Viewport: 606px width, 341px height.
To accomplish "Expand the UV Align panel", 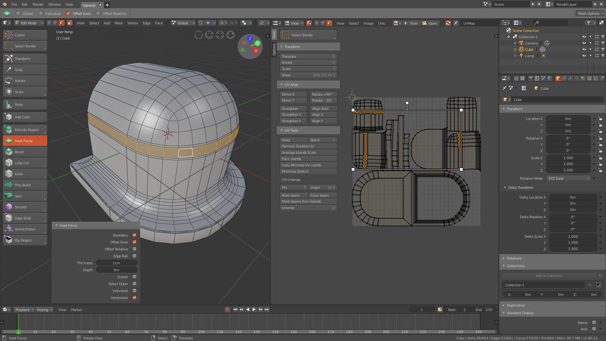I will [282, 85].
